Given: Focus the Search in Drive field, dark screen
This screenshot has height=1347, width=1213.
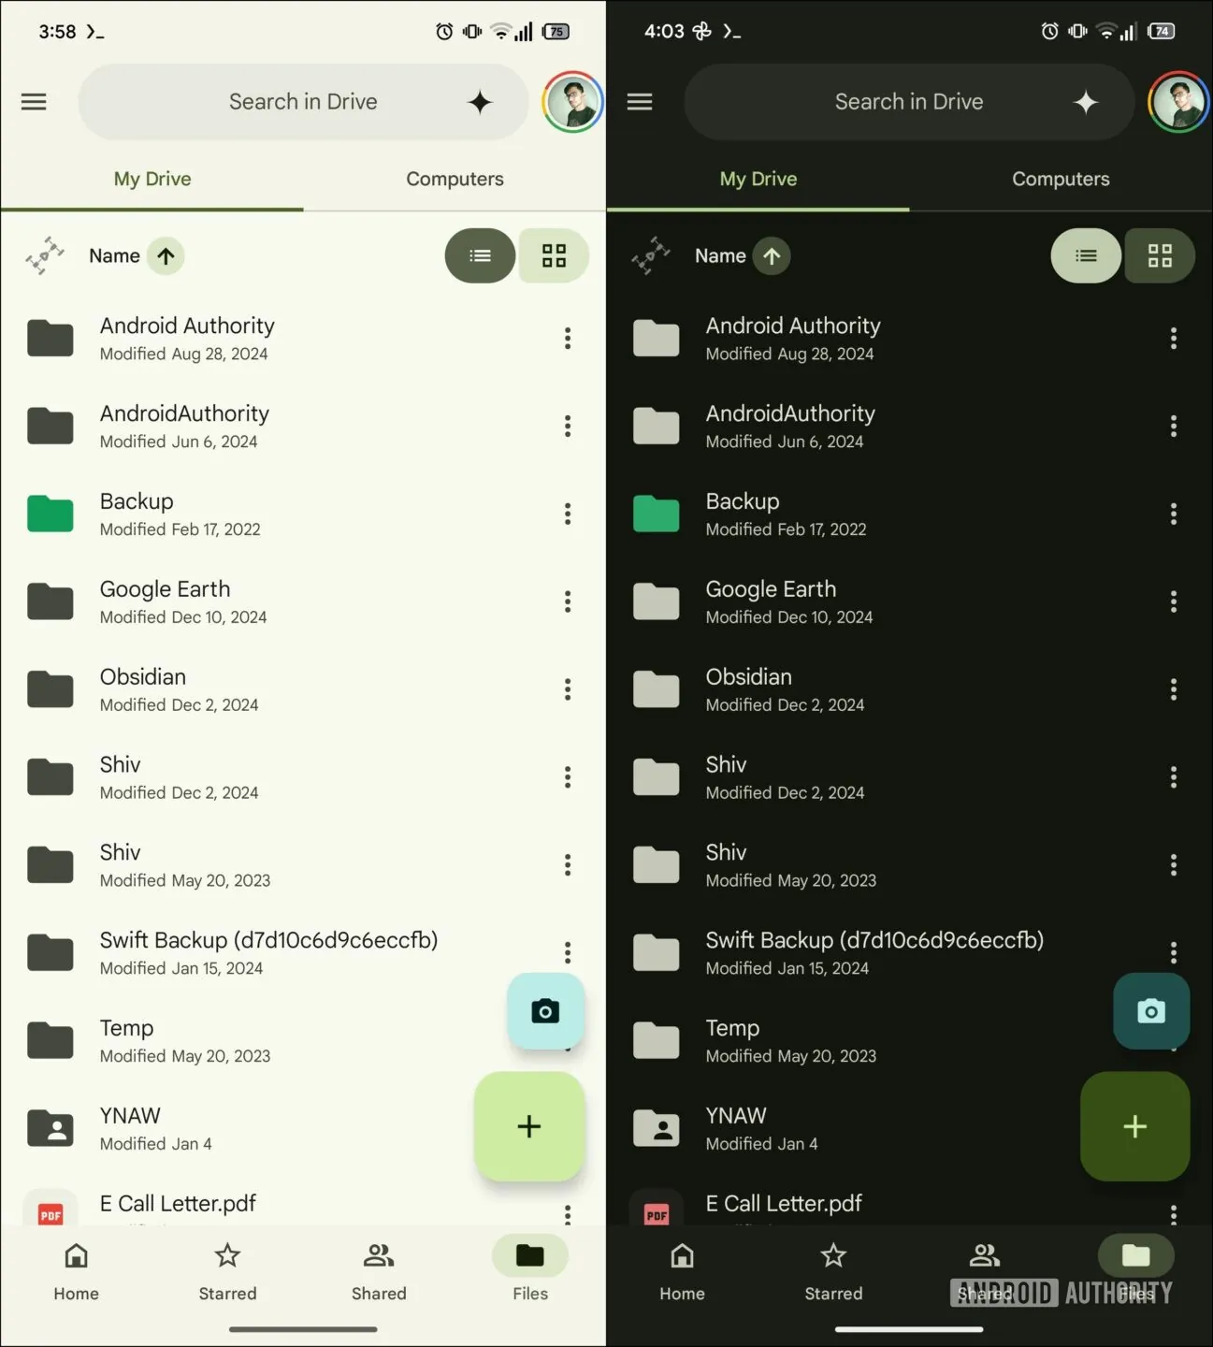Looking at the screenshot, I should pos(909,102).
